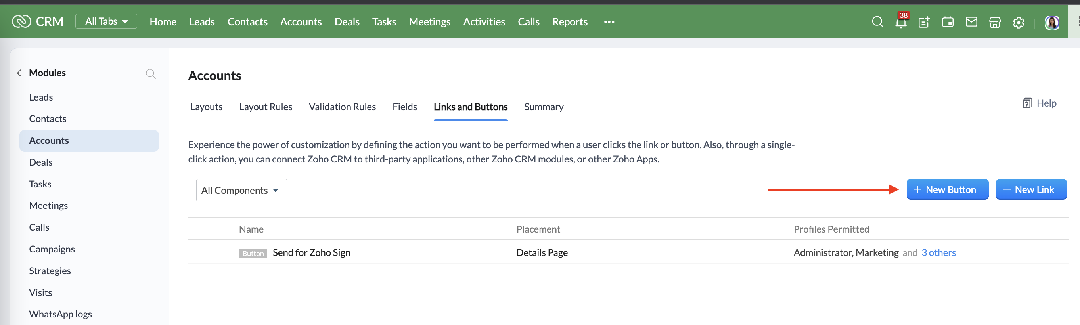1080x325 pixels.
Task: Switch to the Summary tab
Action: 543,107
